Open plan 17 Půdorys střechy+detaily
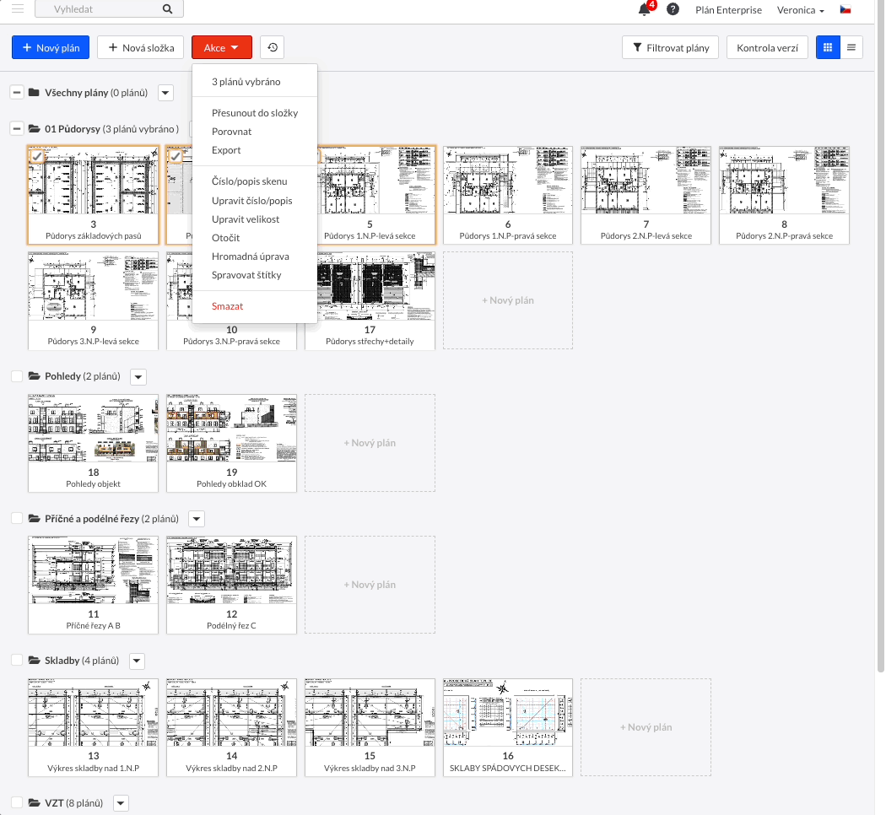Screen dimensions: 886x815 click(x=370, y=300)
